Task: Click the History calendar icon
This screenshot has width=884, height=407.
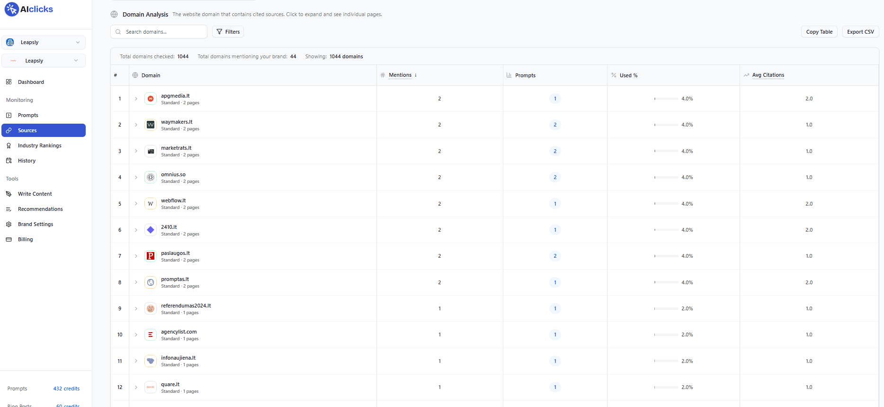Action: point(9,161)
